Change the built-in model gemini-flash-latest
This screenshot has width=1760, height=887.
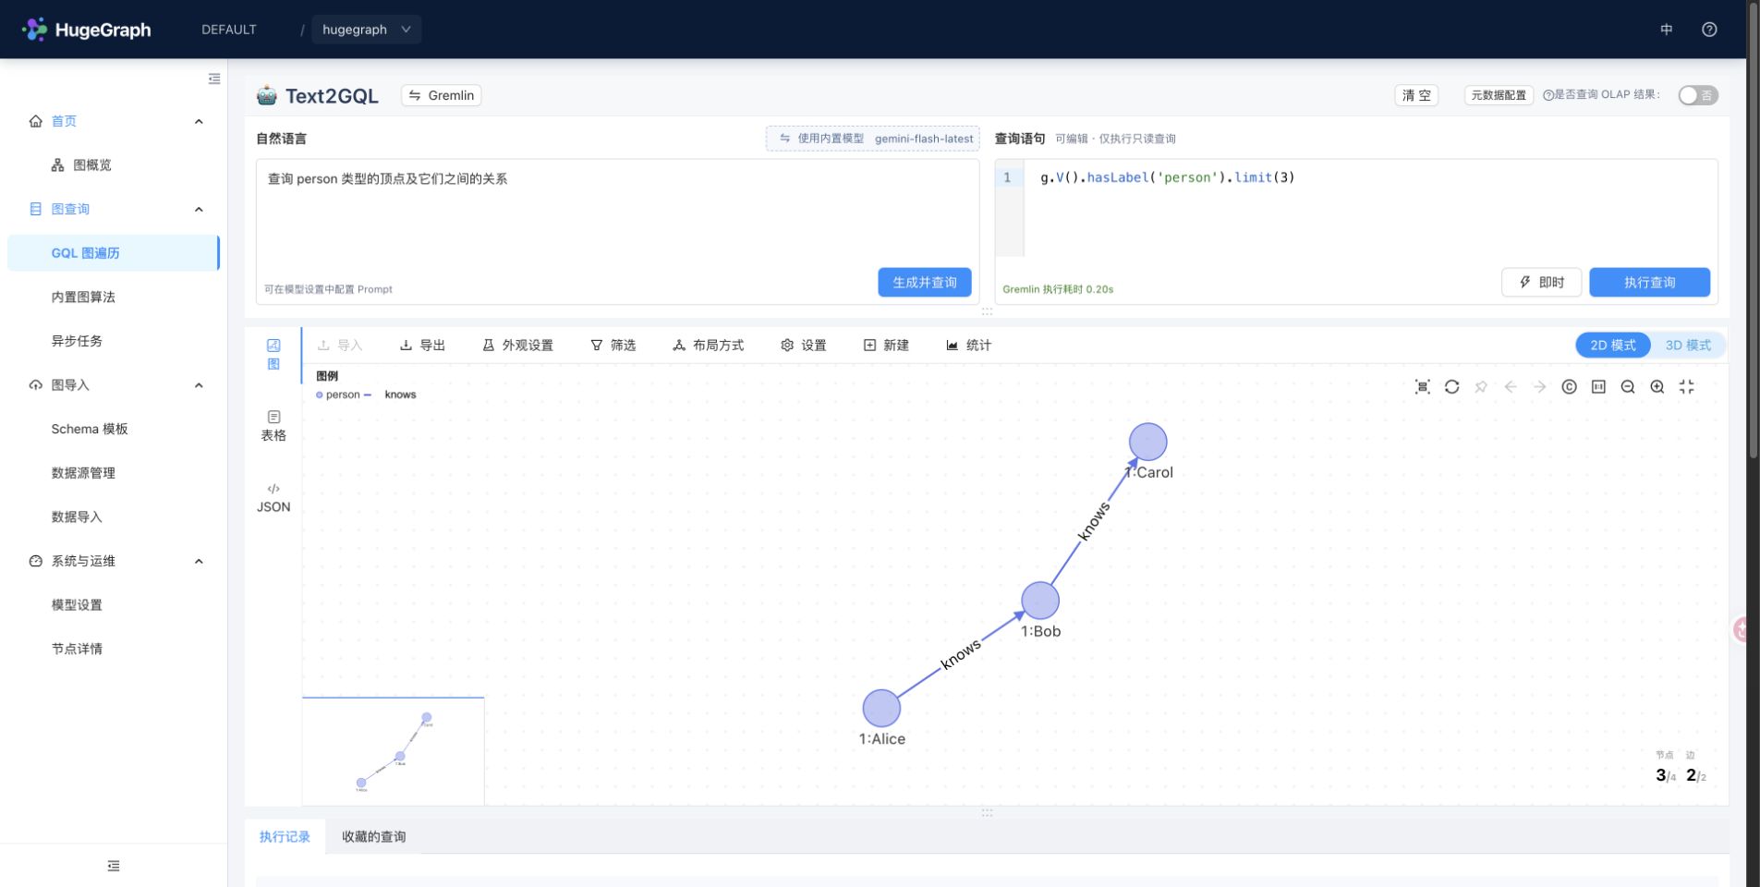[873, 139]
